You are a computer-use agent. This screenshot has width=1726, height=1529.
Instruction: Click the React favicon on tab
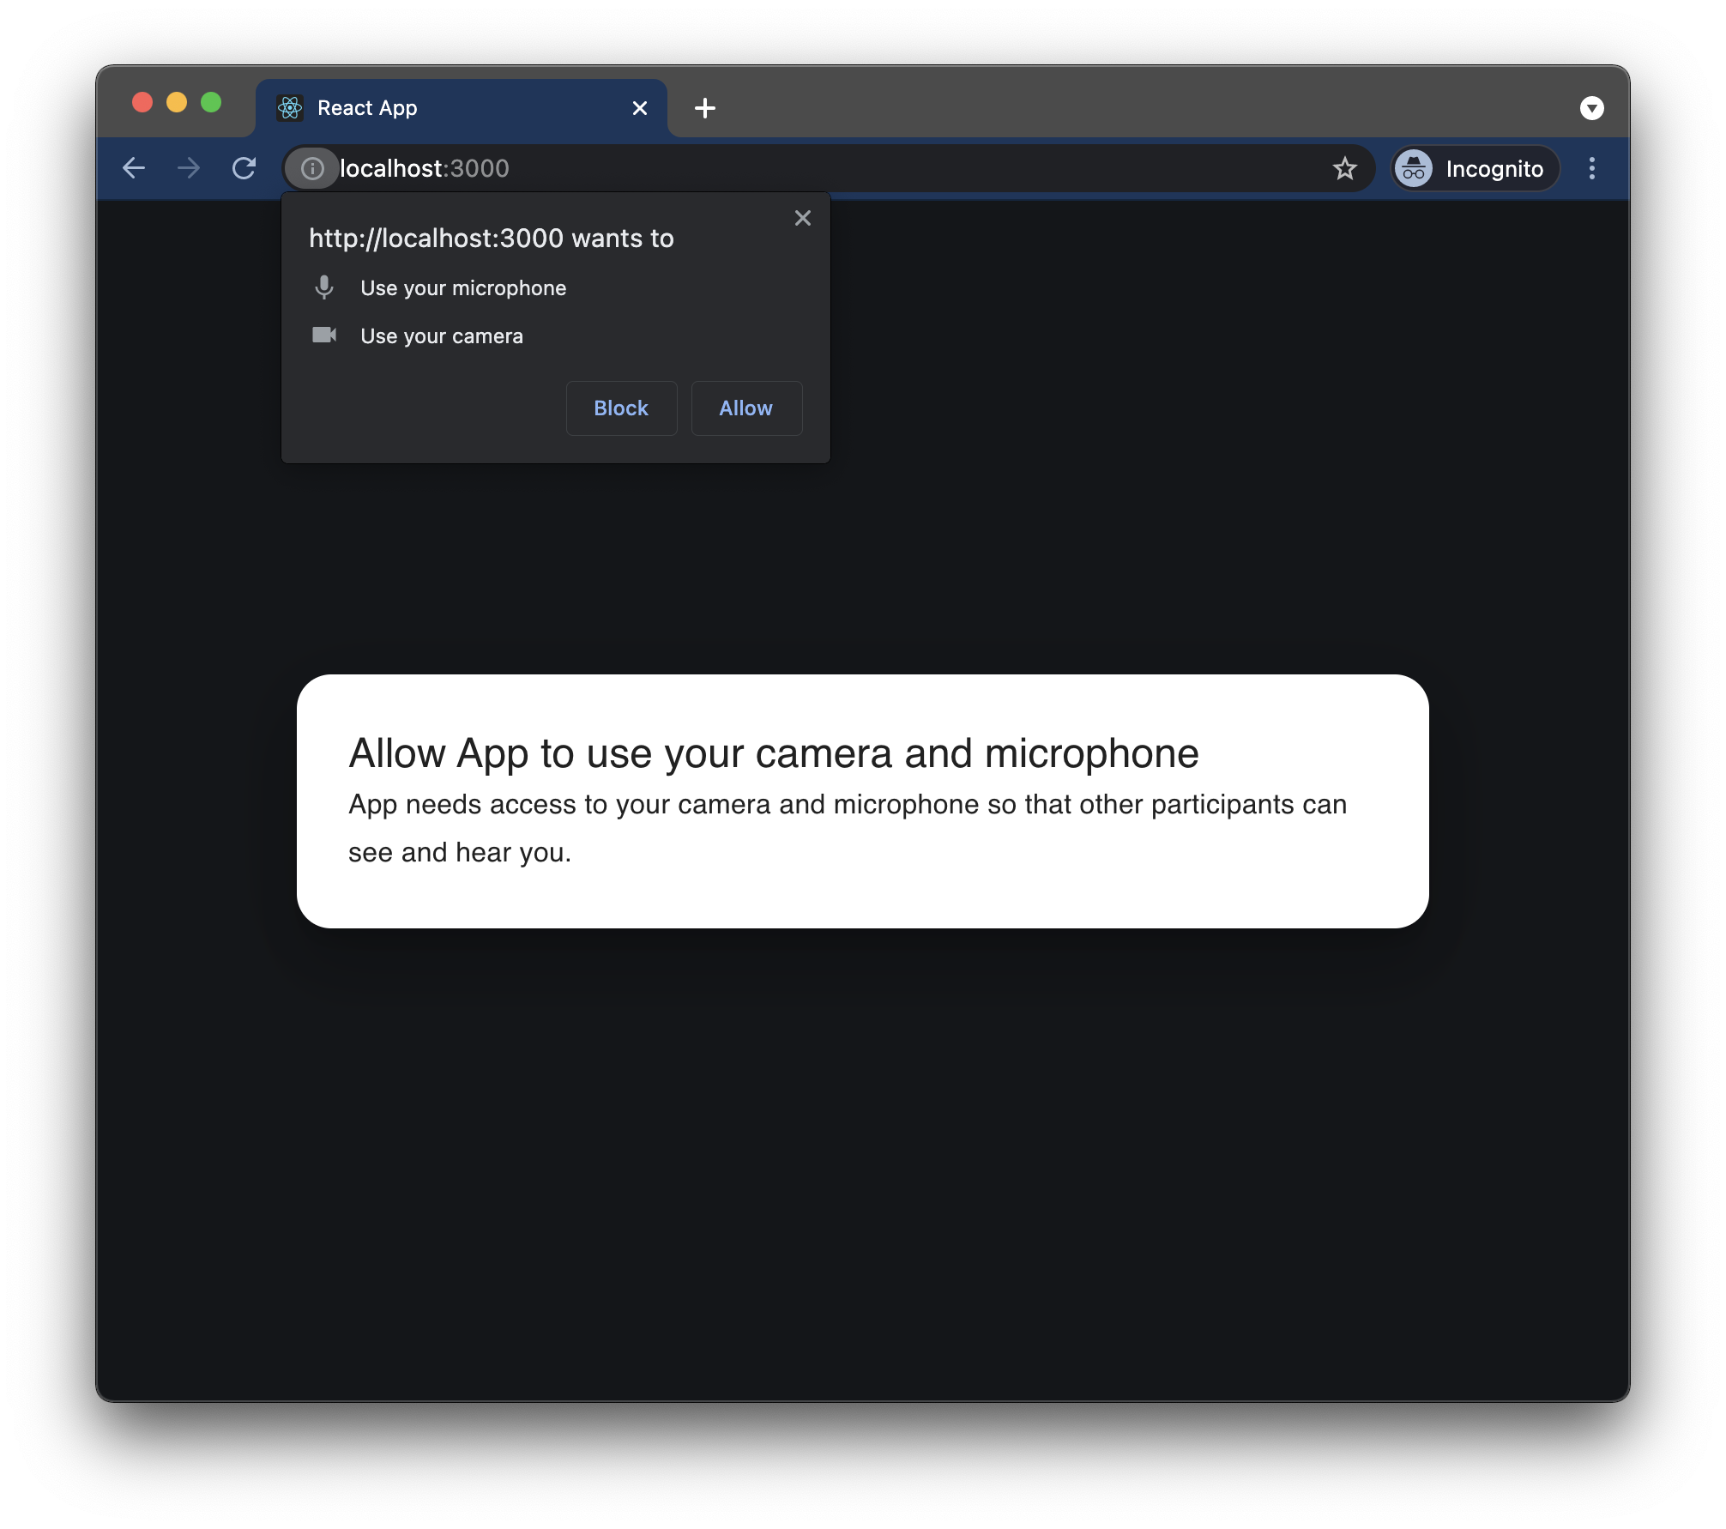290,108
